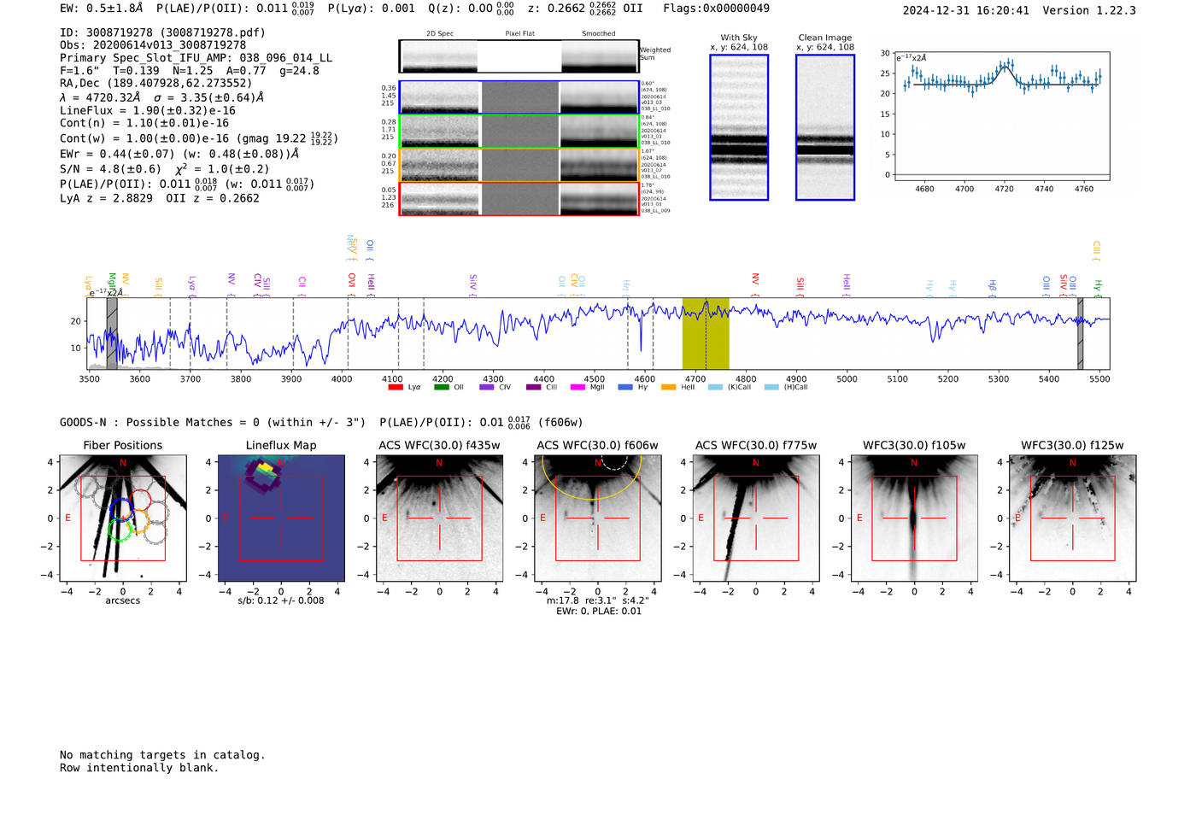Click 'Row intentionally blank.' text
This screenshot has width=1196, height=814.
coord(139,768)
